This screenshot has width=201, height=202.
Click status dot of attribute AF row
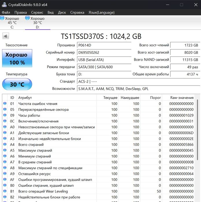point(5,179)
